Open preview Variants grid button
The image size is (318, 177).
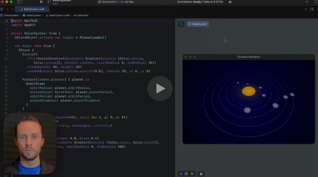192,173
